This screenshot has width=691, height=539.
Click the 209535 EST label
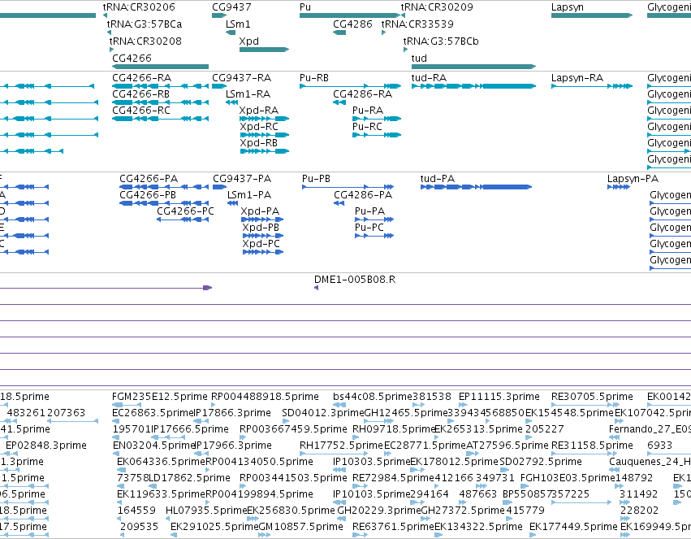pyautogui.click(x=140, y=527)
